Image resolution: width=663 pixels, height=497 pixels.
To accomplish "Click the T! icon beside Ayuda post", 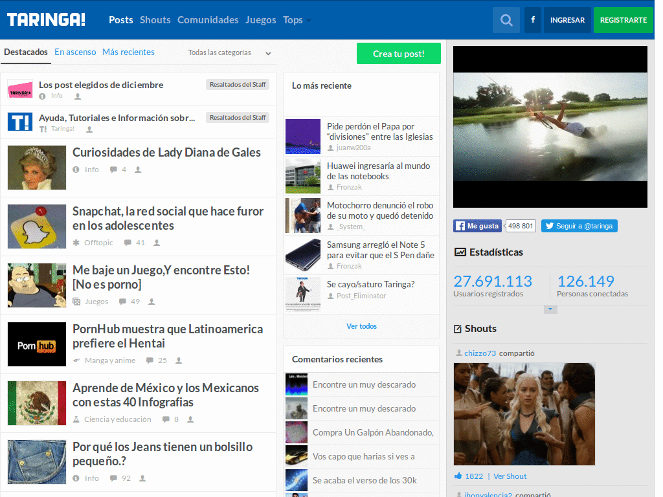I will tap(20, 122).
